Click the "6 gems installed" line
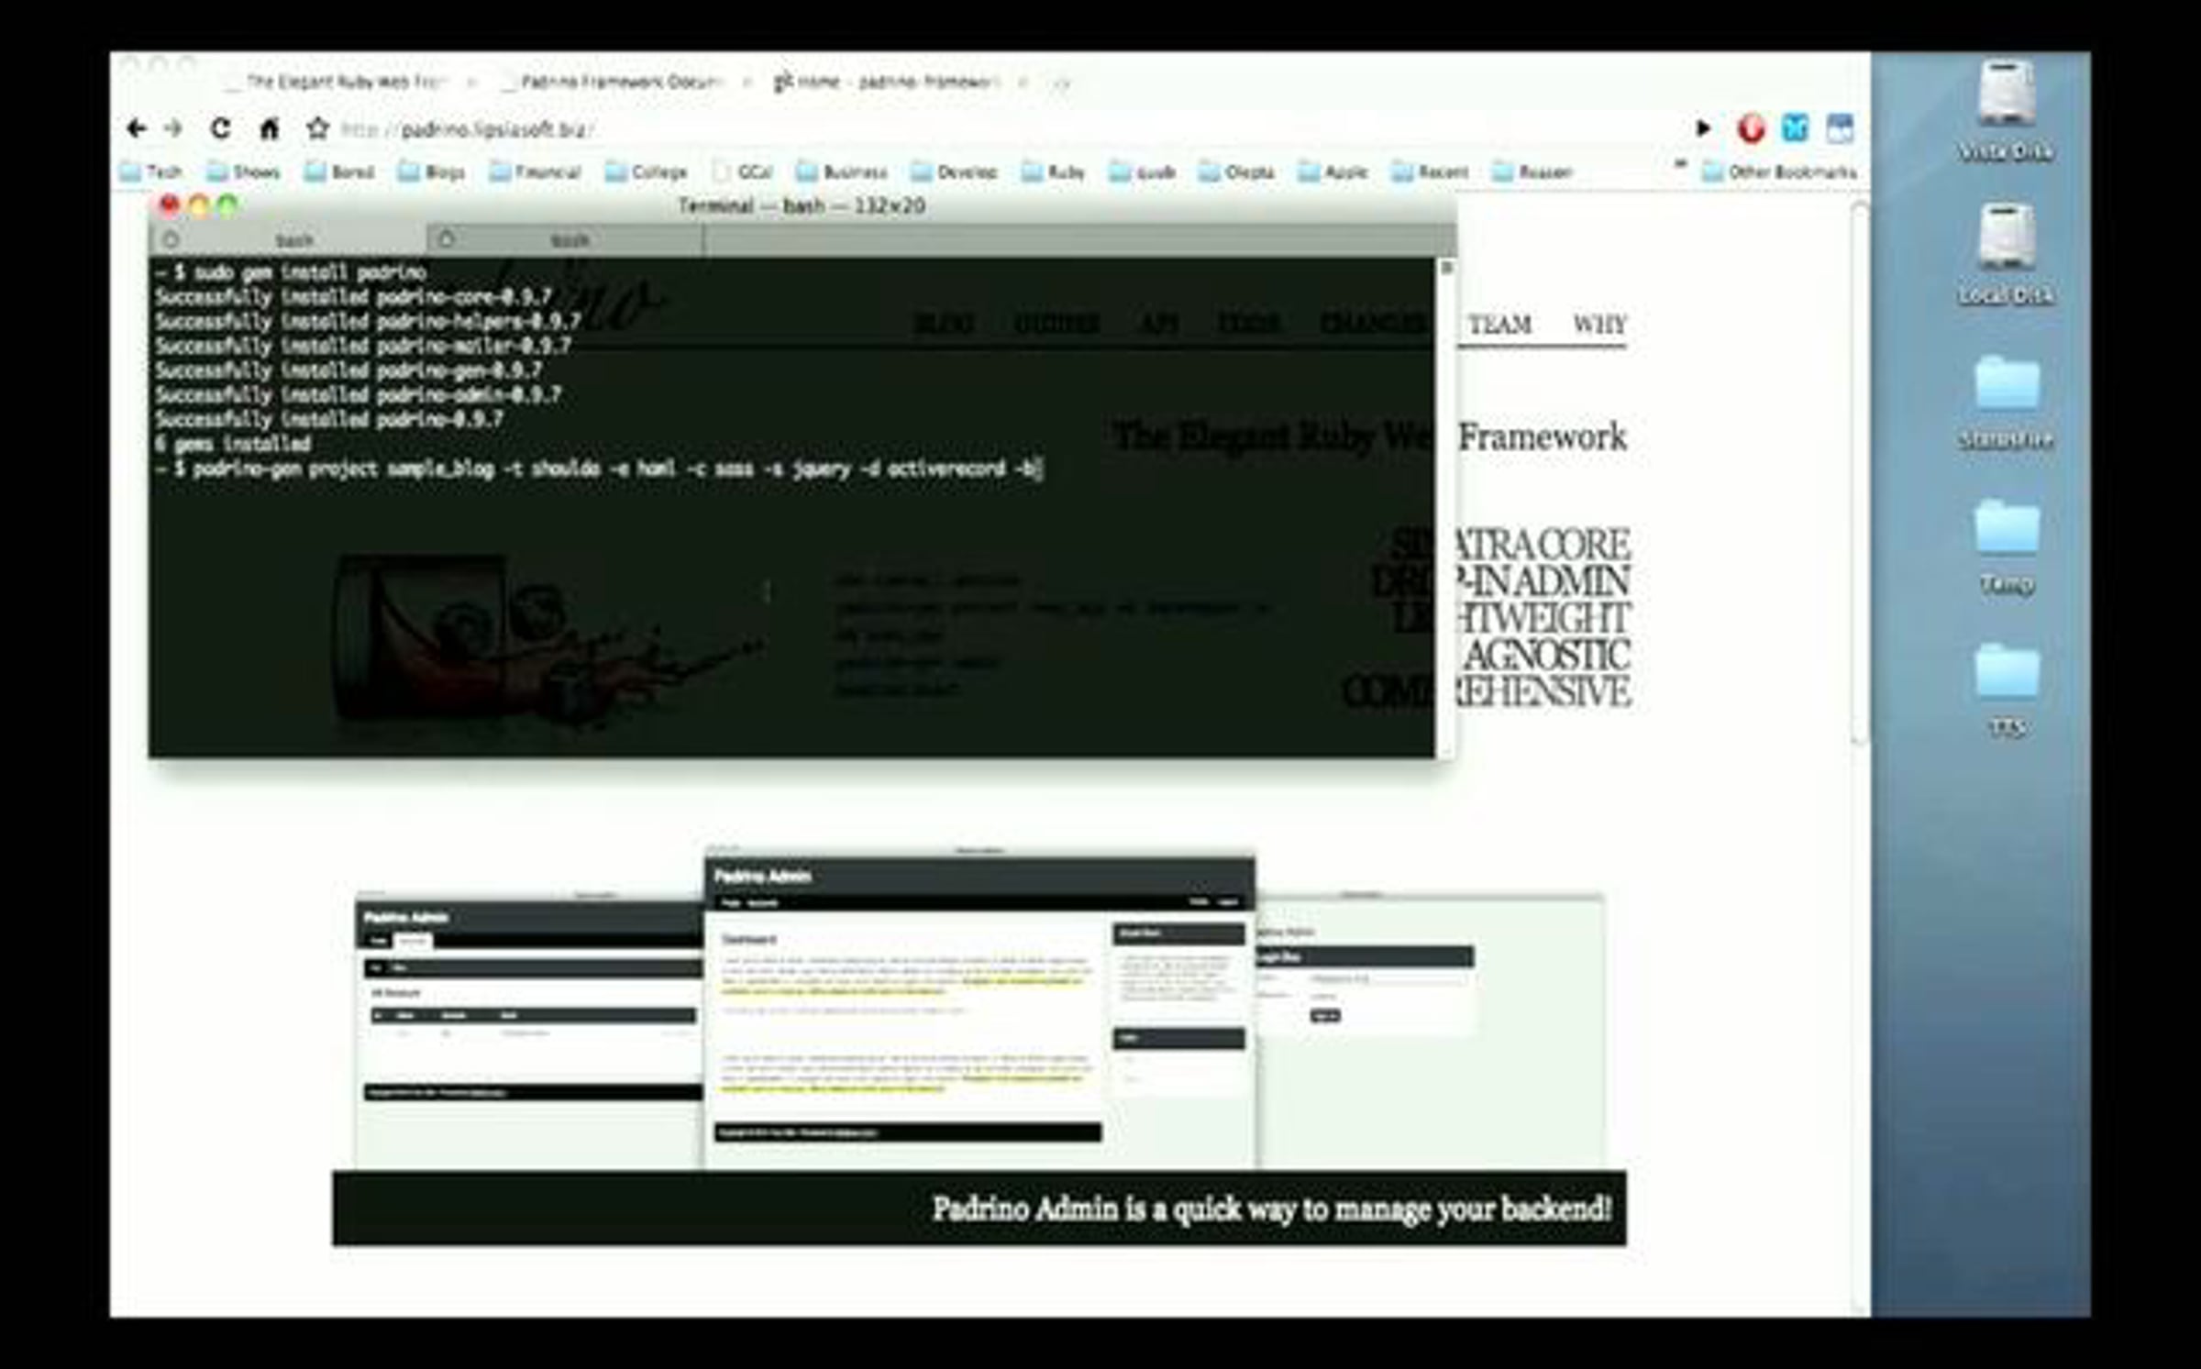The width and height of the screenshot is (2201, 1369). coord(233,445)
